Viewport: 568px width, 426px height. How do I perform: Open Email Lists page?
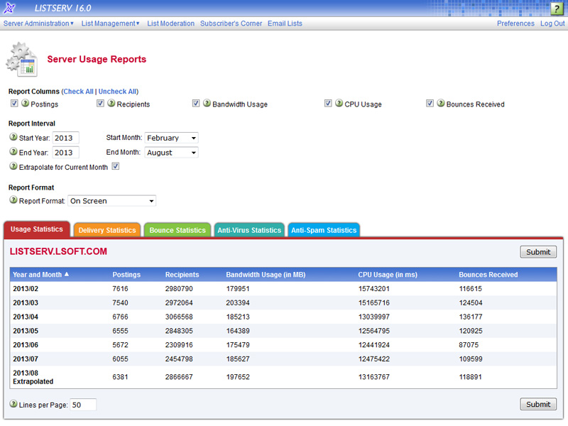pyautogui.click(x=285, y=23)
